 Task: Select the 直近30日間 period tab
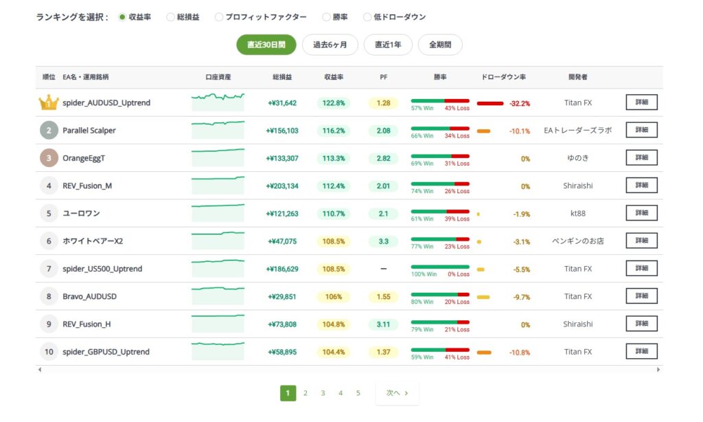(266, 44)
